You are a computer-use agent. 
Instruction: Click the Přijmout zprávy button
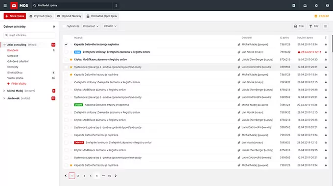point(41,16)
